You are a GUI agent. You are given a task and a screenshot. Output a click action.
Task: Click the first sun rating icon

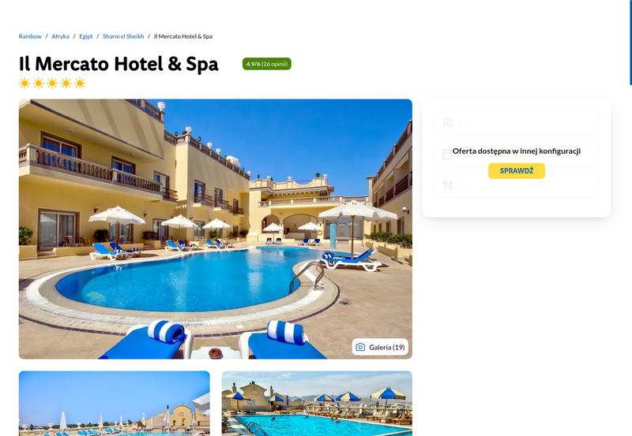(24, 84)
